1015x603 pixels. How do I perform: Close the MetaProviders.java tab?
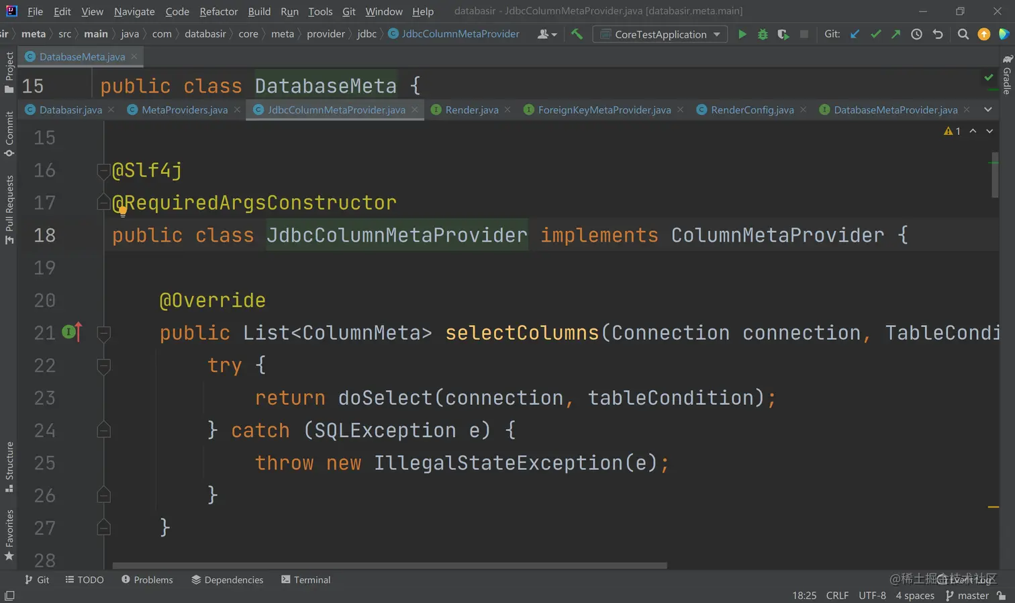coord(237,109)
